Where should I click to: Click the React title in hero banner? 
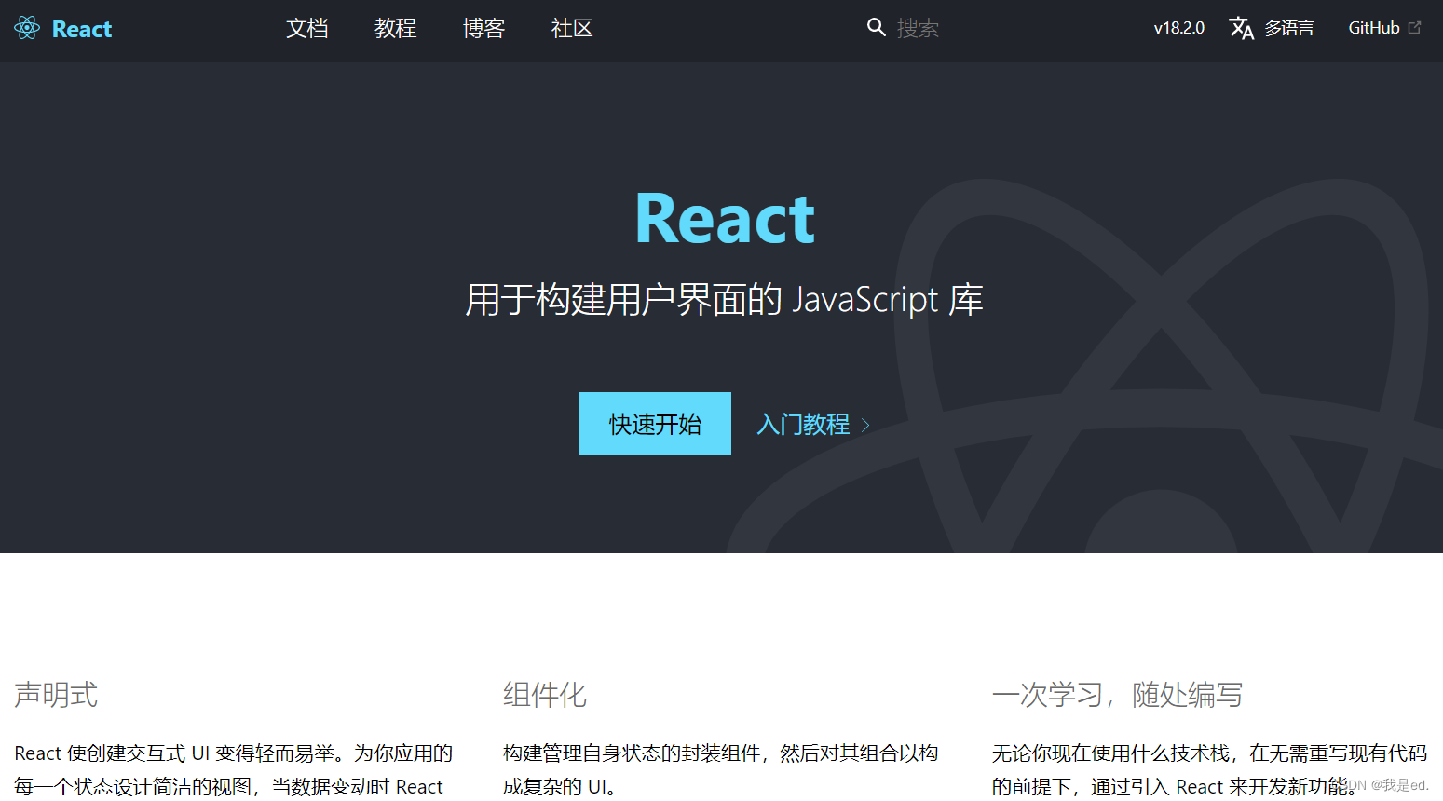(x=725, y=216)
